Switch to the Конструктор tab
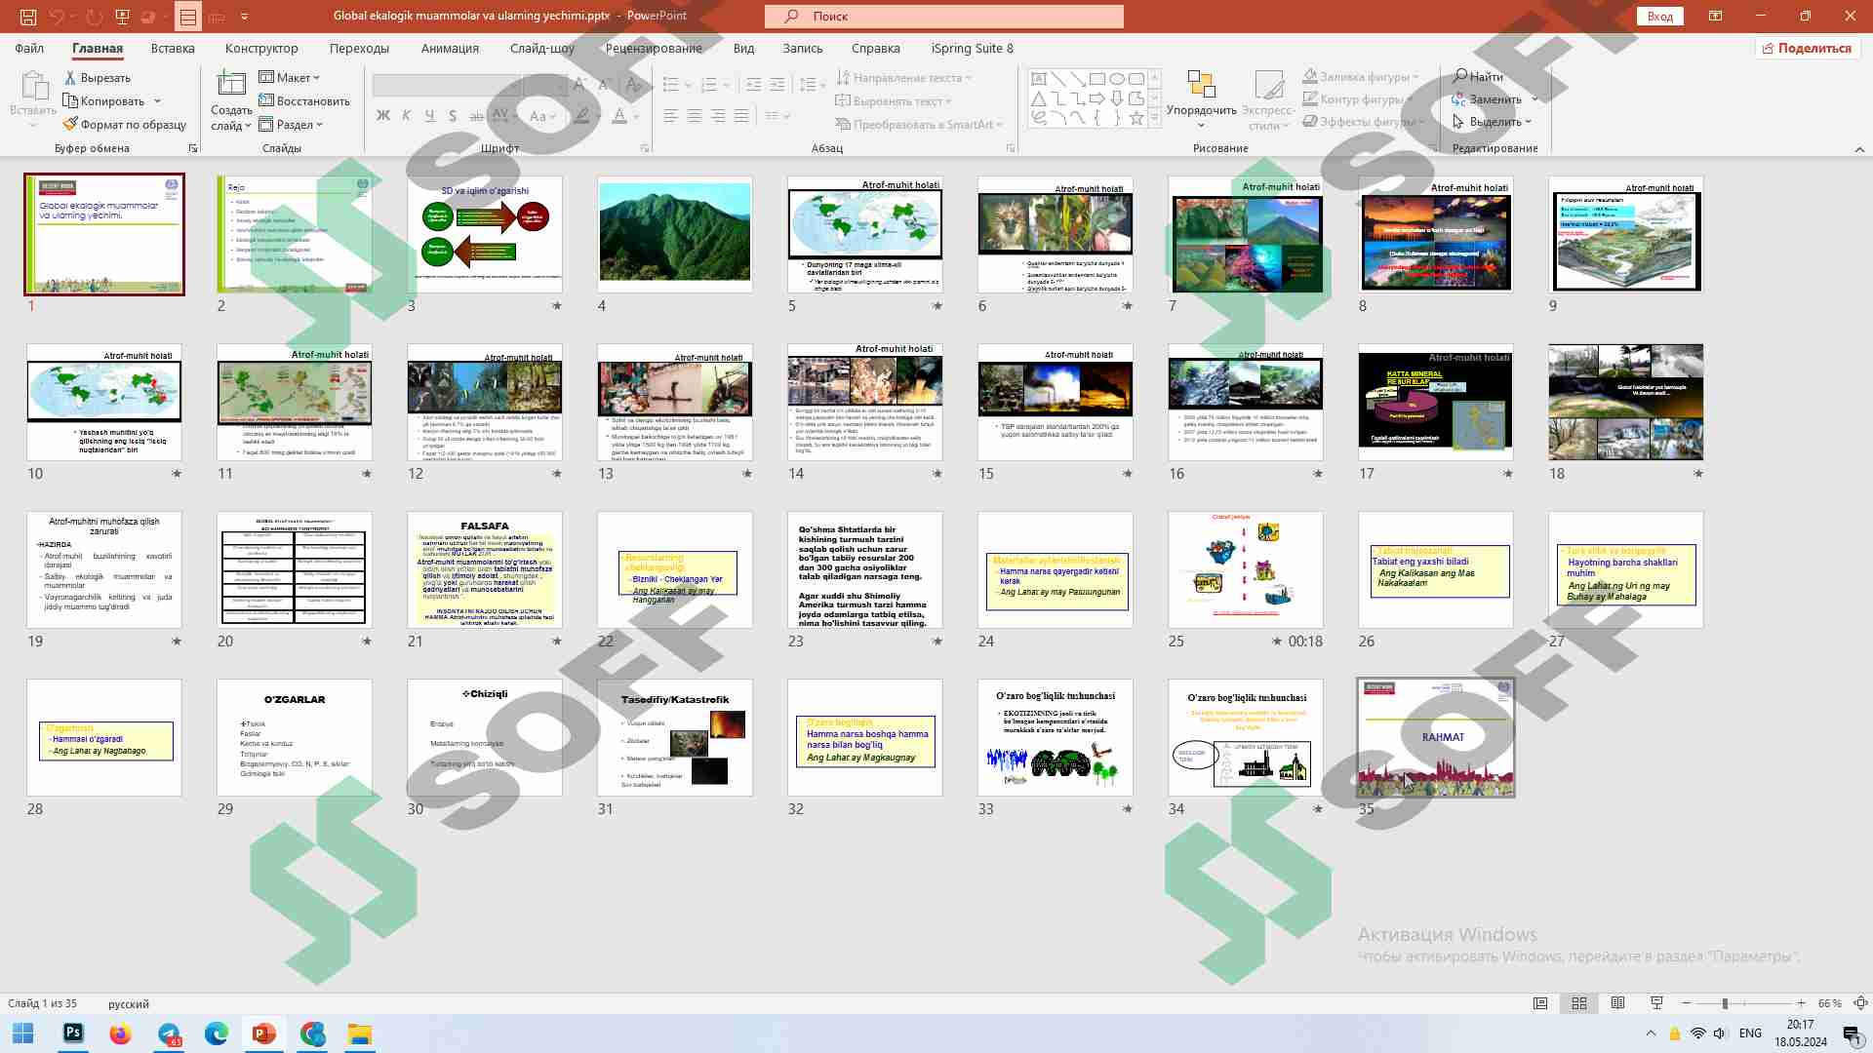This screenshot has width=1873, height=1053. 261,48
